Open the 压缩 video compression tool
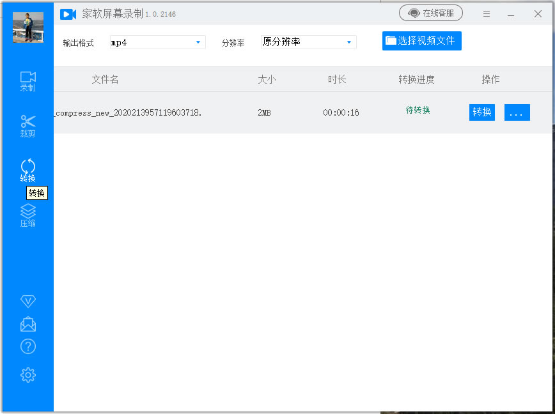This screenshot has height=414, width=555. pyautogui.click(x=27, y=216)
